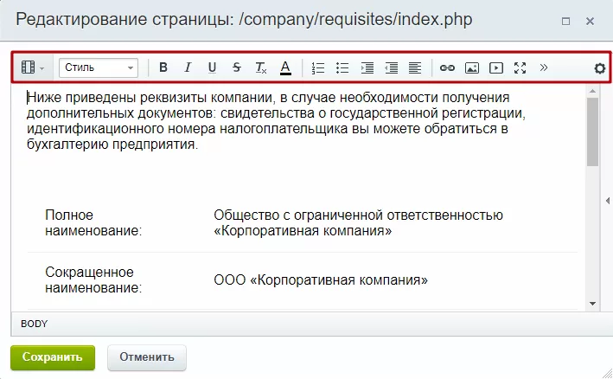Insert a video into the page

click(496, 68)
